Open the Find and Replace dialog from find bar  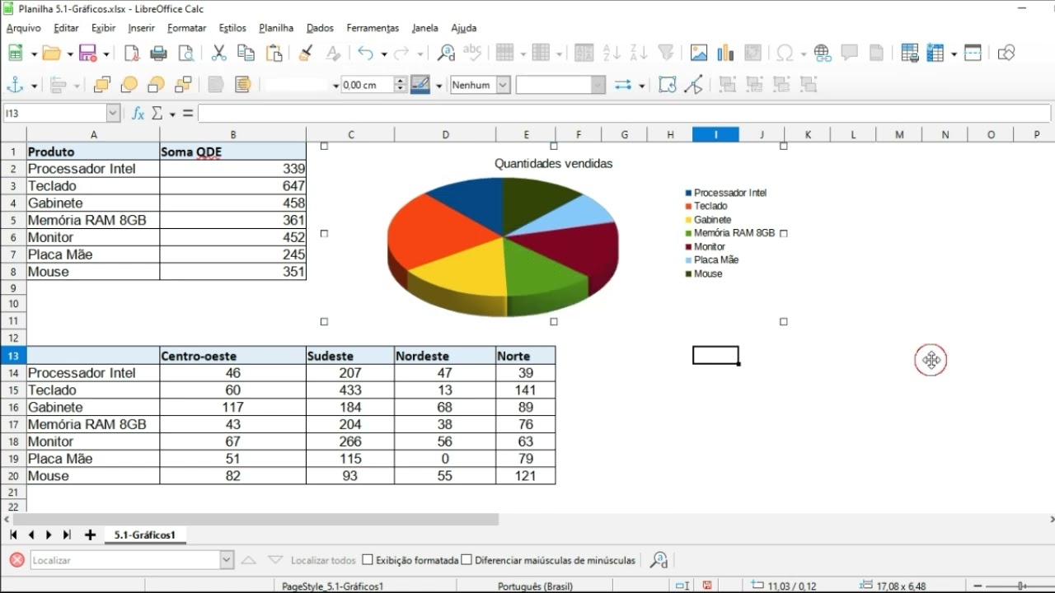659,560
